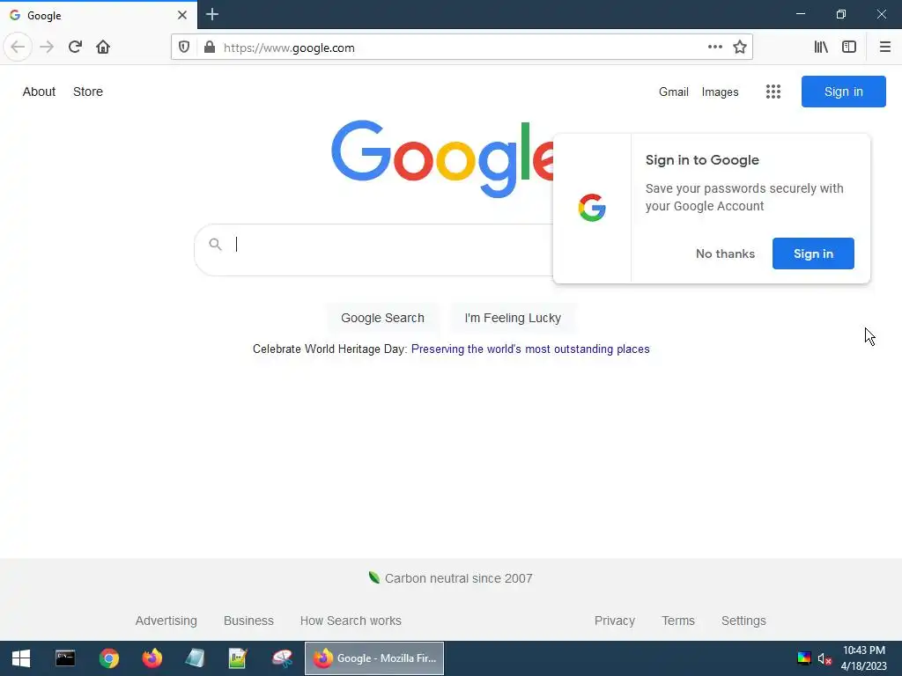Open the Store link

click(x=88, y=92)
